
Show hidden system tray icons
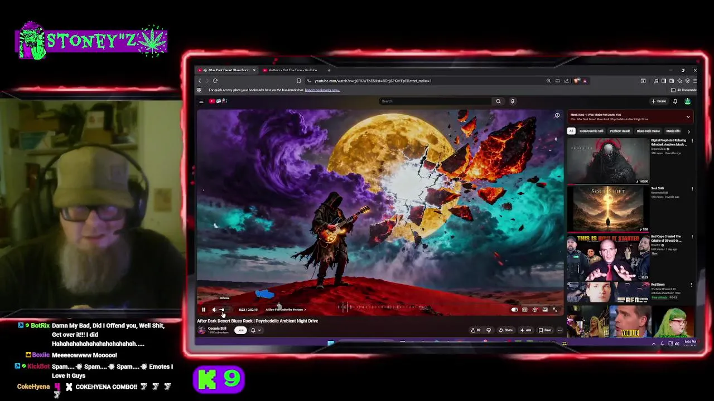tap(654, 344)
